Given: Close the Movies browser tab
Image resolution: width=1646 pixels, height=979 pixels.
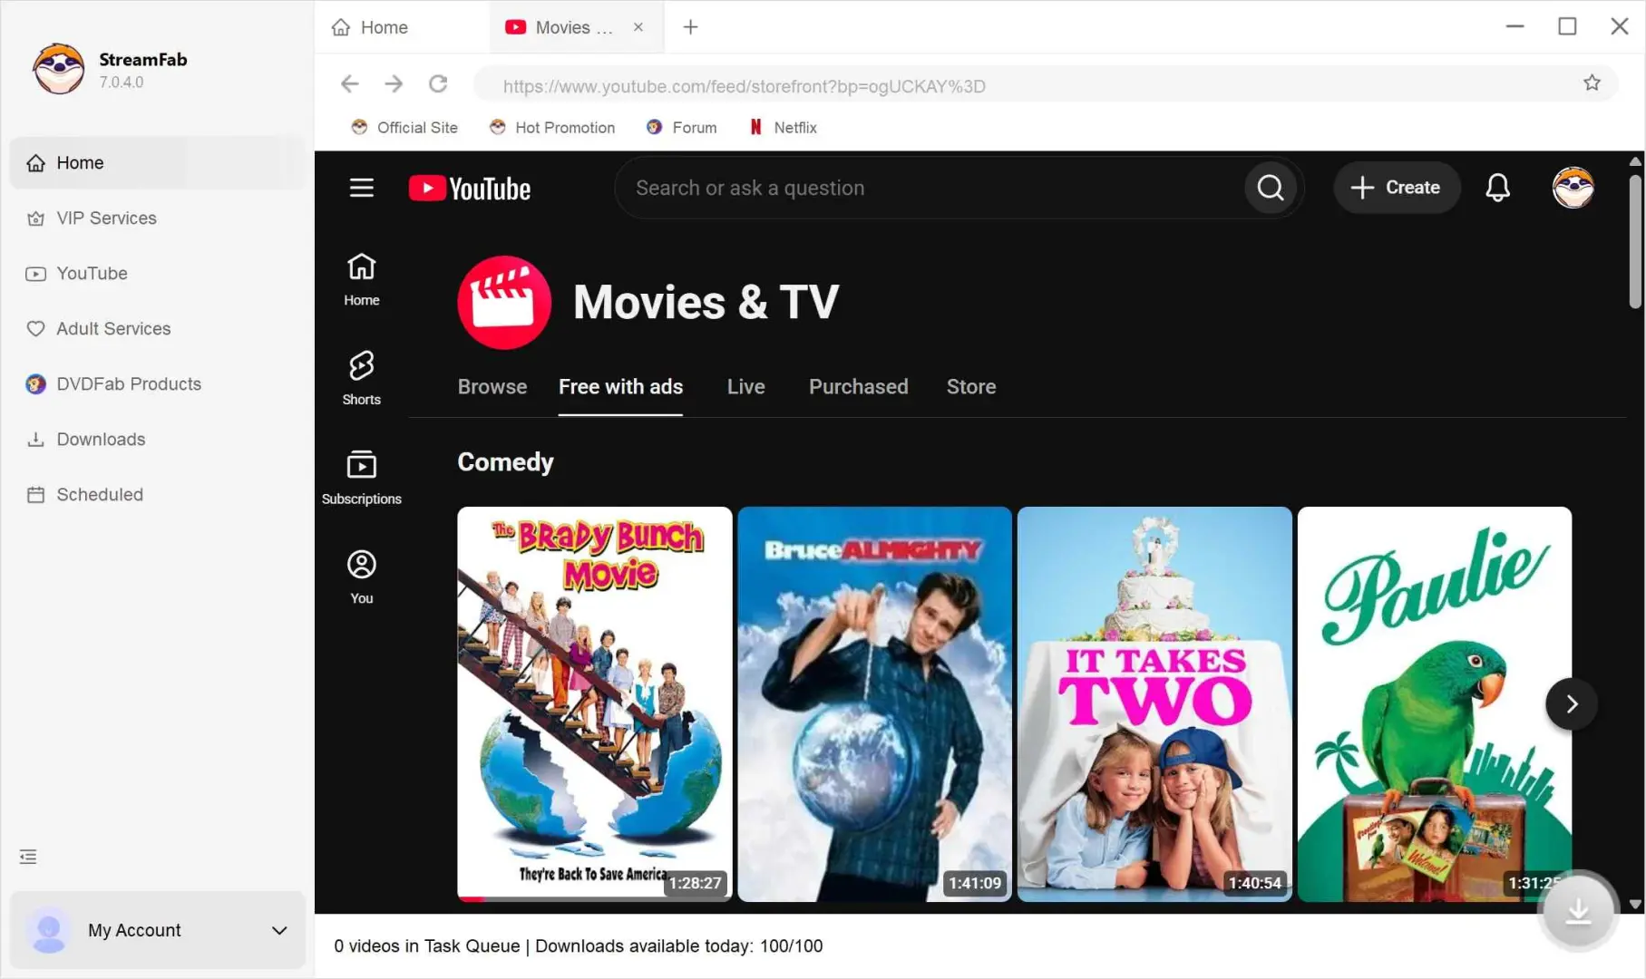Looking at the screenshot, I should (638, 27).
